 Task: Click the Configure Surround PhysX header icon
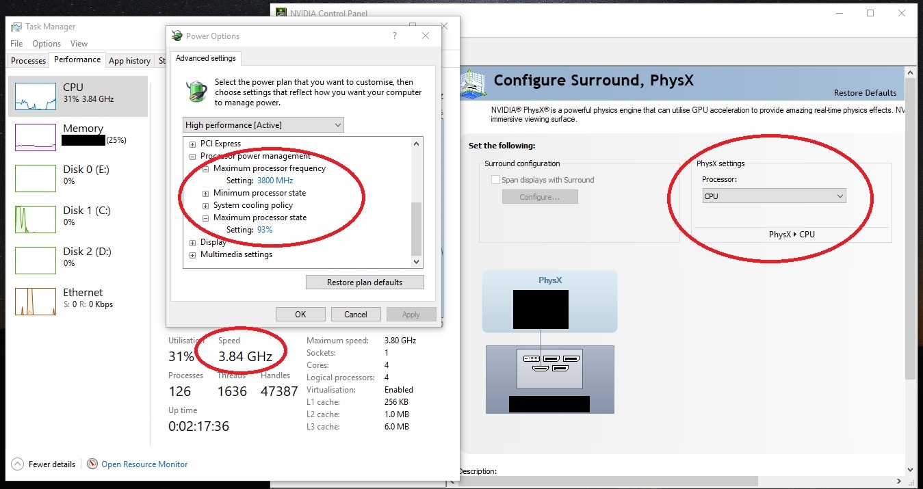[473, 83]
